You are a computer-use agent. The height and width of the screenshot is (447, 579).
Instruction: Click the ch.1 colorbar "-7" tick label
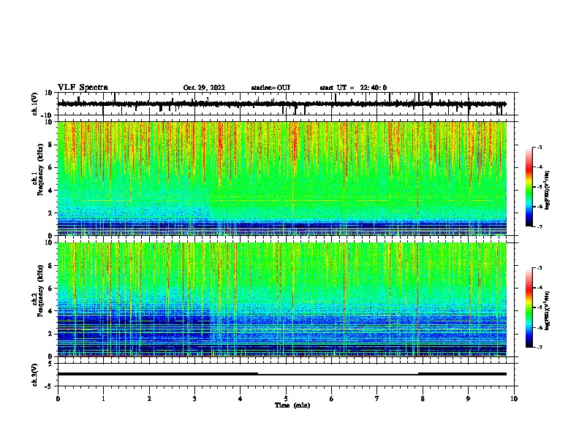point(539,226)
